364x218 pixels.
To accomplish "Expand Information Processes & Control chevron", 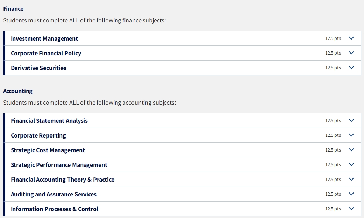I will [x=351, y=209].
